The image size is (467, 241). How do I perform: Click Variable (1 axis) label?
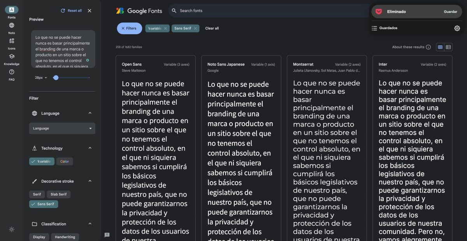[x=263, y=64]
